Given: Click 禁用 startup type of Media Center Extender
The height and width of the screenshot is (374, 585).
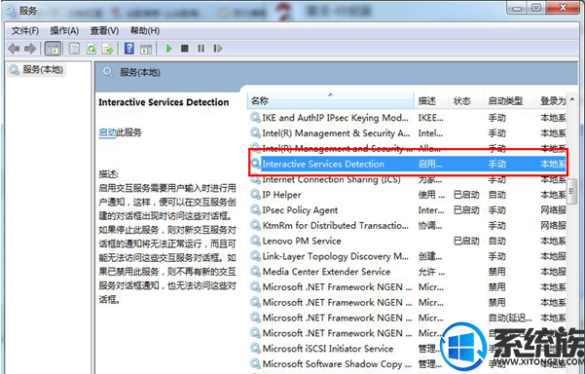Looking at the screenshot, I should [x=497, y=272].
